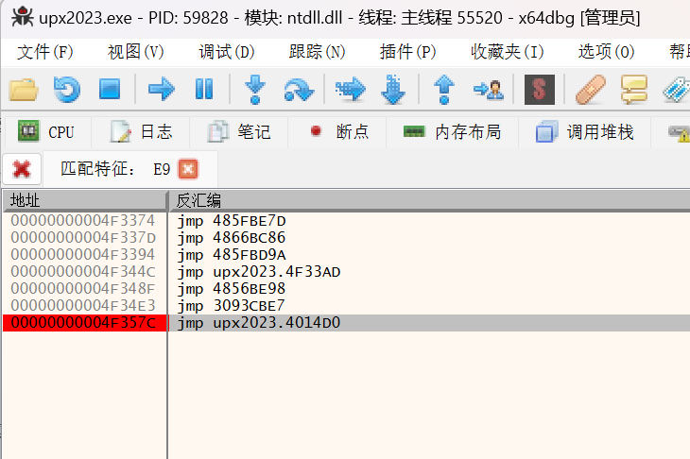Click disassembly jmp 3093CBE7

(x=232, y=306)
